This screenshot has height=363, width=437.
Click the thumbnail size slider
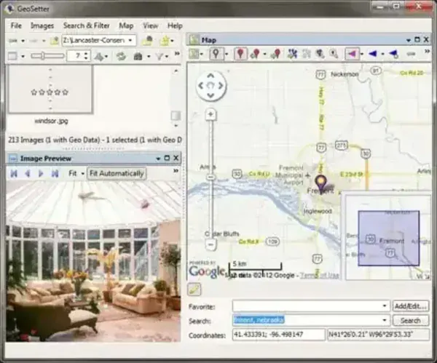pyautogui.click(x=47, y=56)
